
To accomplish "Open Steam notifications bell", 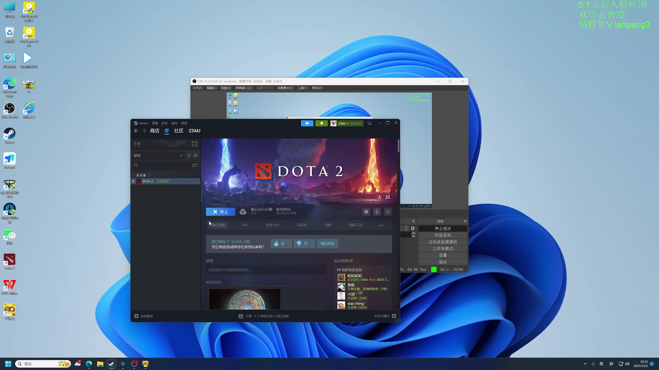I will pyautogui.click(x=321, y=123).
